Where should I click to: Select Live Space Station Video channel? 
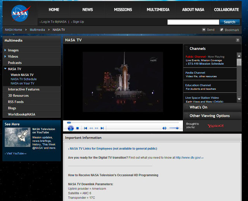click(202, 98)
